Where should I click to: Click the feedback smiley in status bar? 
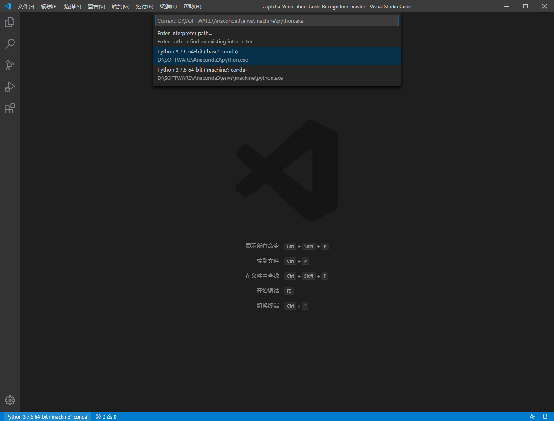[x=533, y=416]
